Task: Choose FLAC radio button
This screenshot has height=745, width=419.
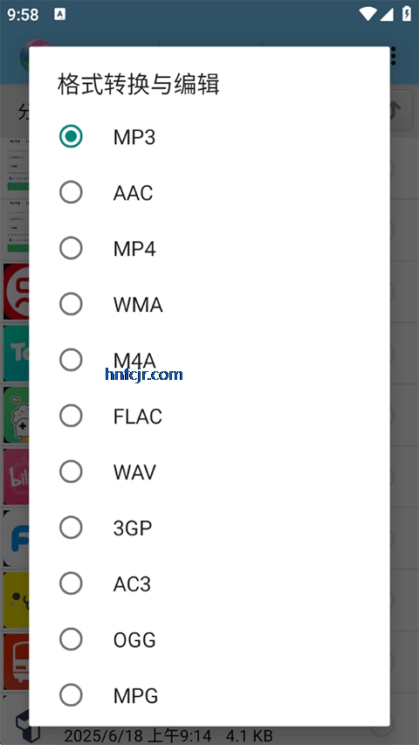Action: (71, 416)
